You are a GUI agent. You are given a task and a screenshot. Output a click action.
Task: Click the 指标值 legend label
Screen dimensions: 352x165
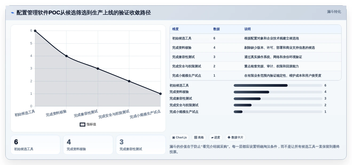pyautogui.click(x=91, y=124)
